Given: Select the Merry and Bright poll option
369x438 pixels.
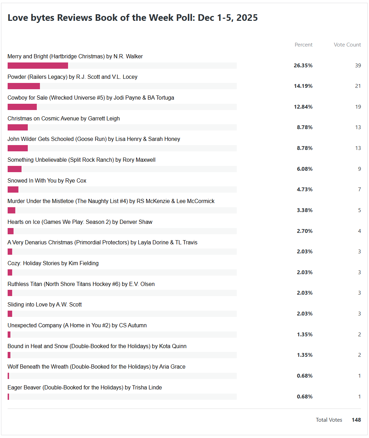Looking at the screenshot, I should tap(75, 56).
